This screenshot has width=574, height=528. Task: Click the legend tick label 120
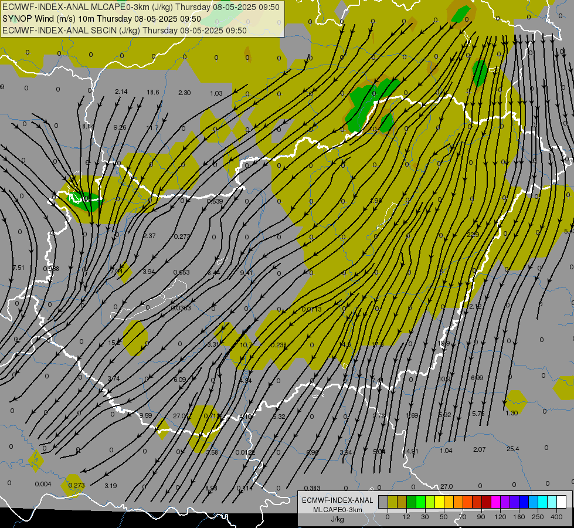click(x=500, y=517)
